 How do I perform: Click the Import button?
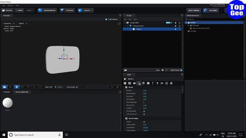(7, 10)
